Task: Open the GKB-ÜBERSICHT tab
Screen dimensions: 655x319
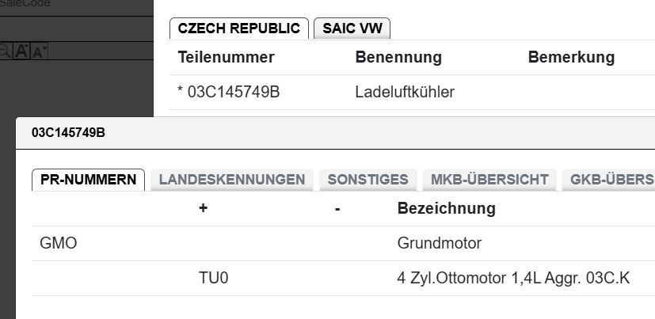Action: (x=610, y=180)
